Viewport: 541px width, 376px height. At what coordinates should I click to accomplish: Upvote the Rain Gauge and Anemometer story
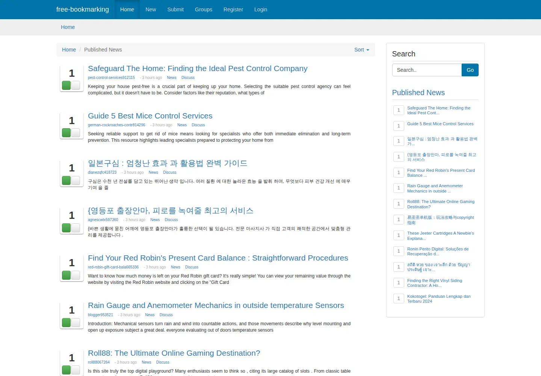[x=66, y=323]
